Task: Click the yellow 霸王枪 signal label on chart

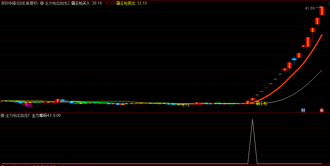Action: [262, 103]
